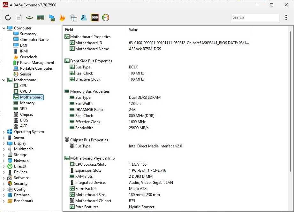Collapse the Computer tree node
This screenshot has height=212, width=294.
(x=4, y=28)
